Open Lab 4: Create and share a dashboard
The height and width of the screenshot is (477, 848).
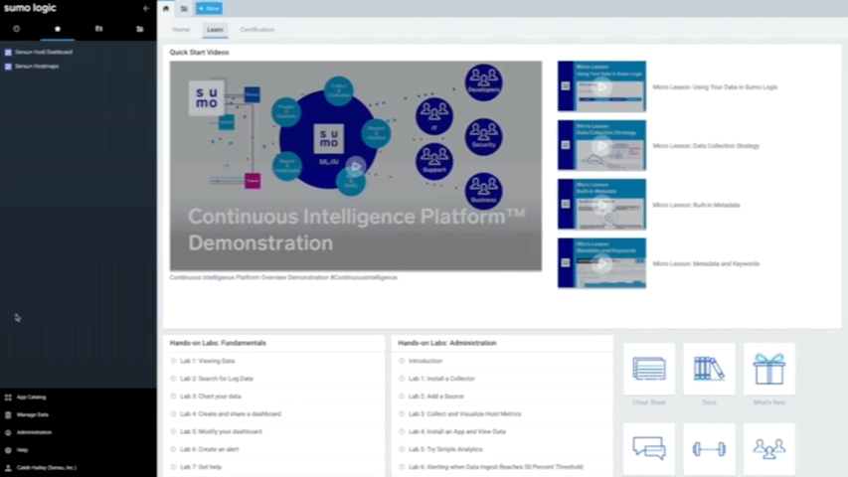click(x=231, y=414)
